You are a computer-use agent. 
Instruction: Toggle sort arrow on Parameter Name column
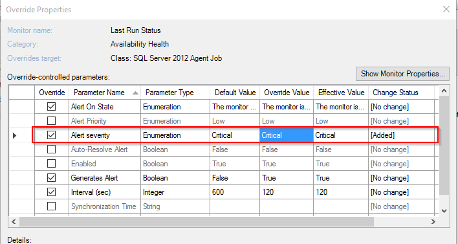(135, 93)
